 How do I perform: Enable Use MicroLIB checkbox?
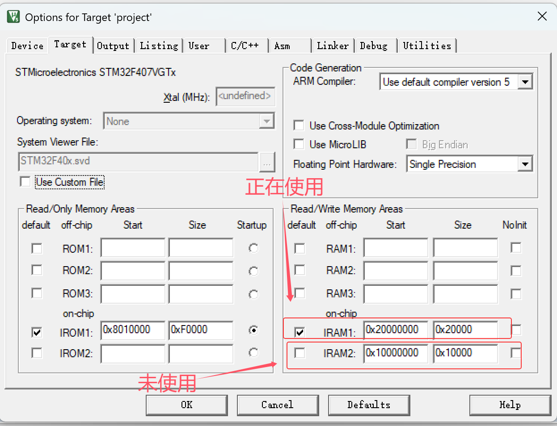pyautogui.click(x=299, y=144)
